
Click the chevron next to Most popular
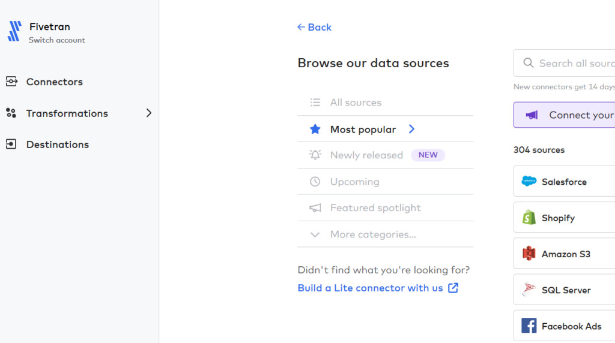coord(411,129)
